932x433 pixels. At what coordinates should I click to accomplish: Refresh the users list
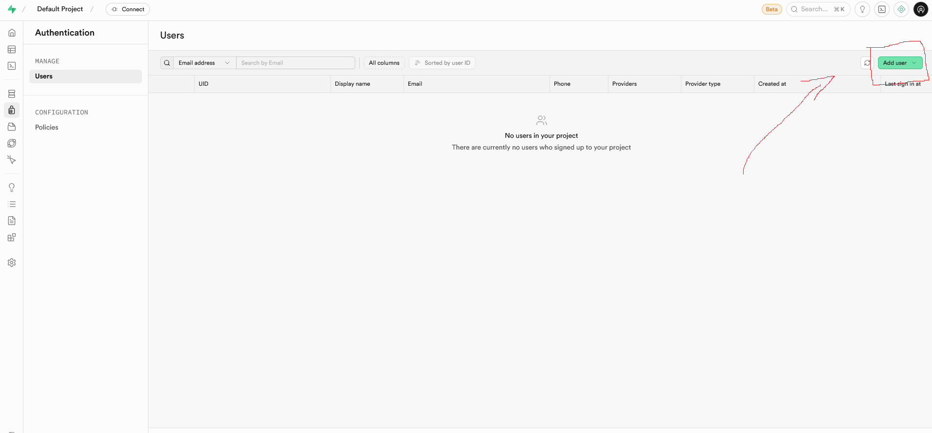tap(867, 63)
